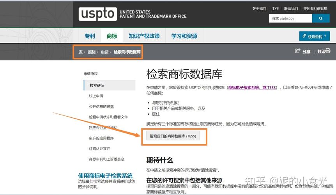Click 打印 text link
Viewport: 336px width, 195px height.
point(322,51)
